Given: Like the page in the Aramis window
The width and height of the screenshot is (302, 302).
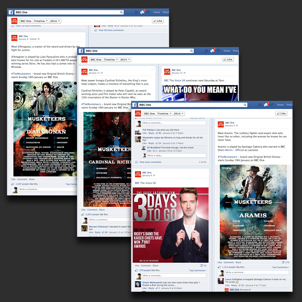Looking at the screenshot, I should pyautogui.click(x=281, y=113).
